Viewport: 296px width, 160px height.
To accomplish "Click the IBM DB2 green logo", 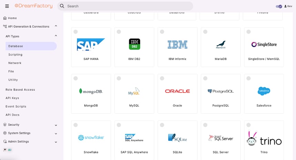I will point(134,44).
